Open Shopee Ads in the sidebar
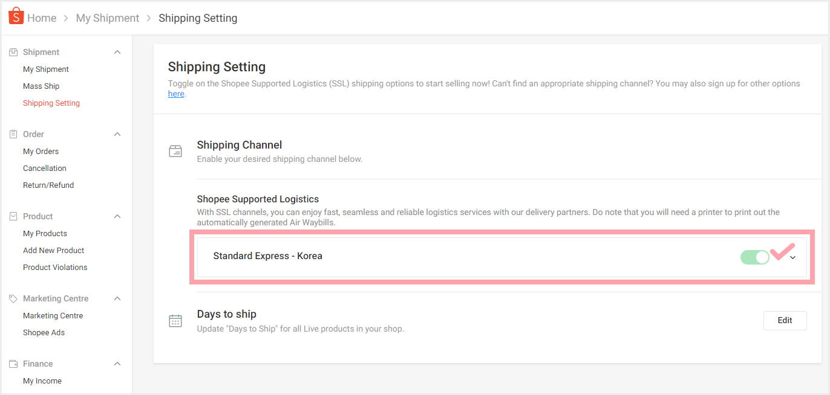 [44, 332]
